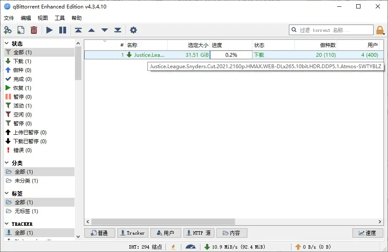388x252 pixels.
Task: Click the connection status speedometer icon
Action: [x=191, y=246]
